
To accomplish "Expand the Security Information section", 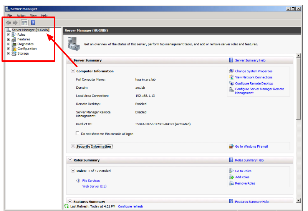I will click(73, 146).
